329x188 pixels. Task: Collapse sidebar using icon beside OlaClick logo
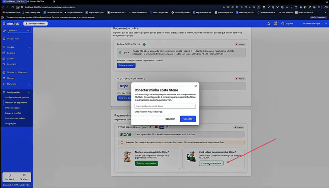point(4,24)
